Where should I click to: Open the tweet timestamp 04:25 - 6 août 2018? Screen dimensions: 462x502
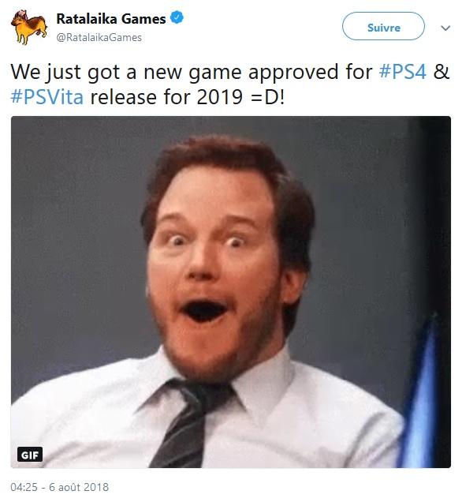(59, 487)
